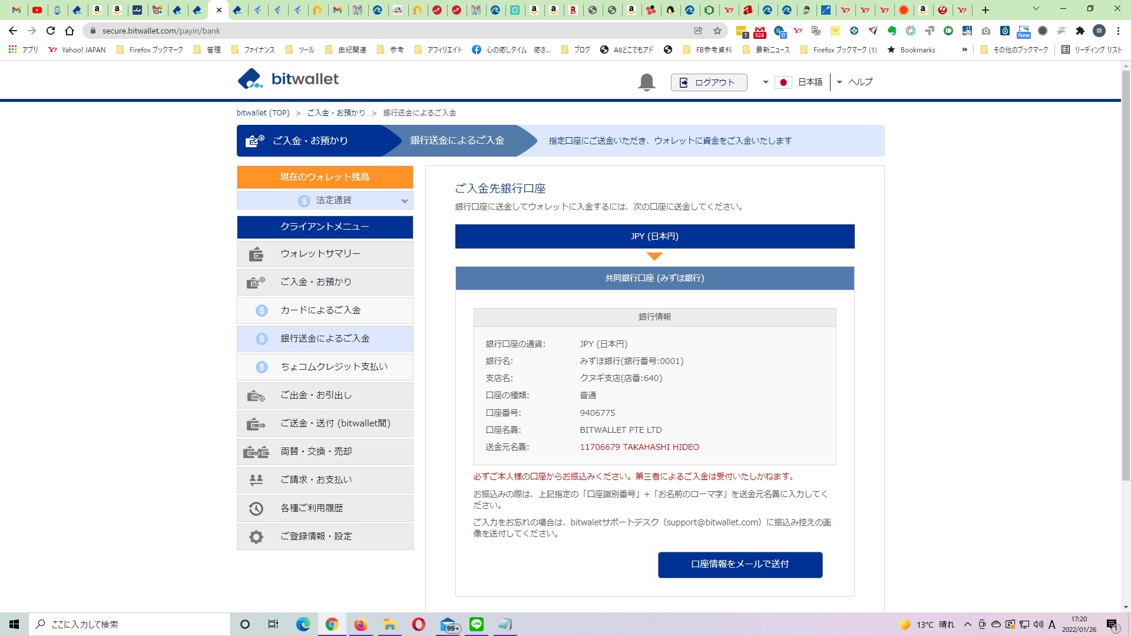
Task: Open ご送金・送付 (bitwallet間) item
Action: click(325, 423)
